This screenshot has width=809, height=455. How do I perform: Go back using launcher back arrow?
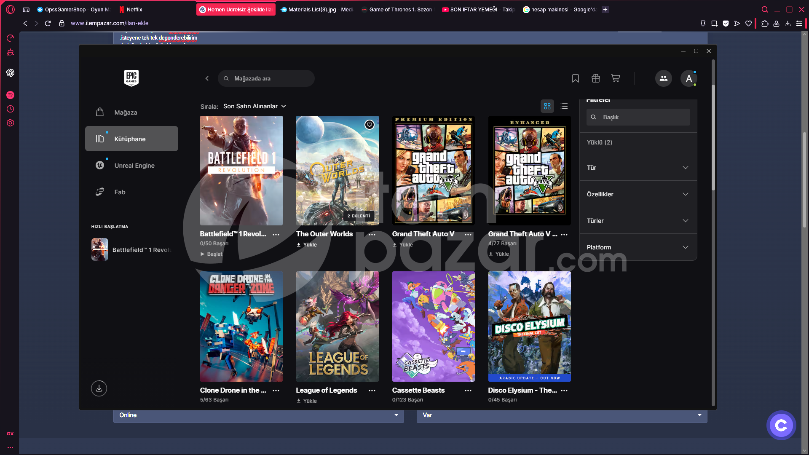[207, 78]
